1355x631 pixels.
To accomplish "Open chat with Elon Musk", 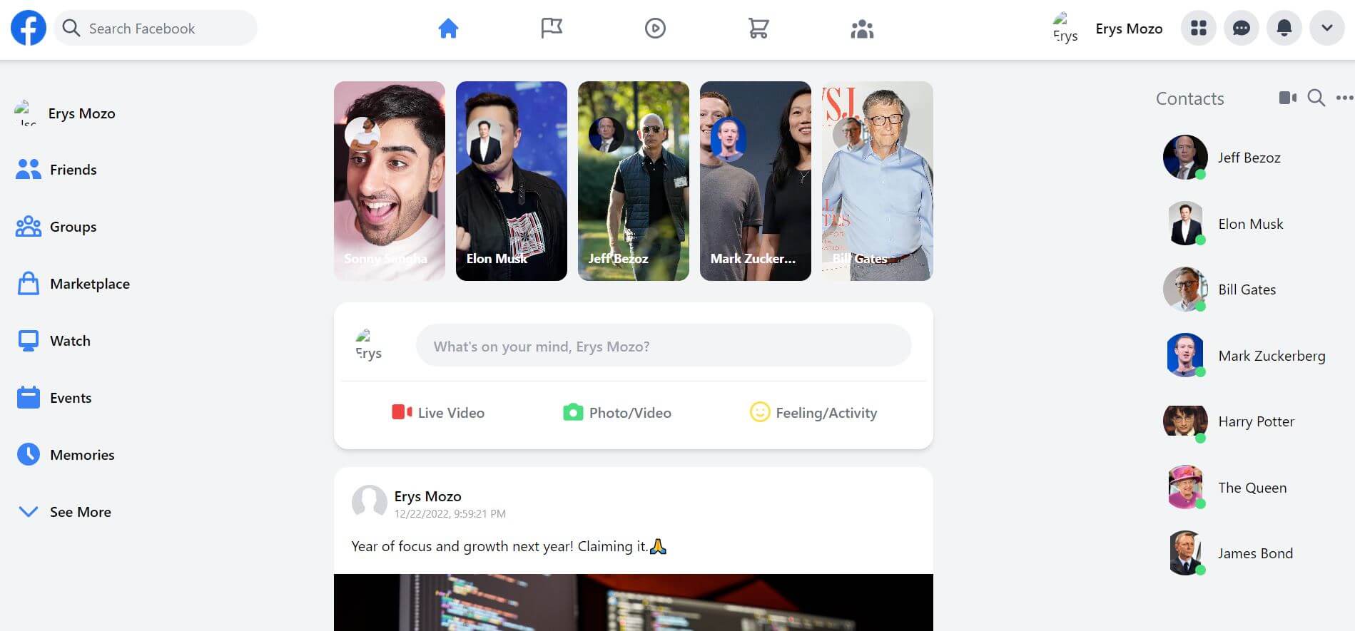I will click(1224, 224).
